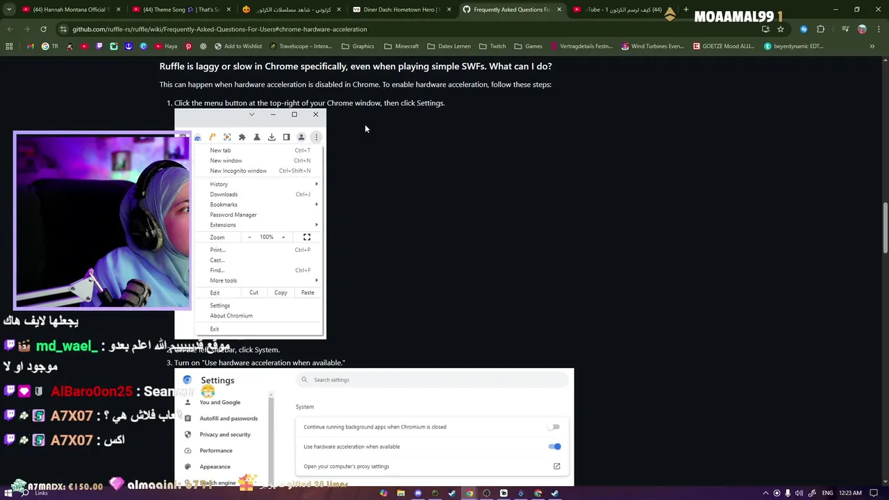Select New Incognito window menu entry
The width and height of the screenshot is (889, 500).
tap(238, 171)
